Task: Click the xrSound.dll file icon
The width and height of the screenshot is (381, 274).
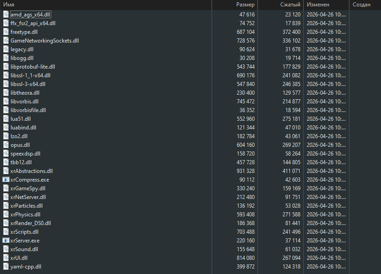Action: click(6, 249)
